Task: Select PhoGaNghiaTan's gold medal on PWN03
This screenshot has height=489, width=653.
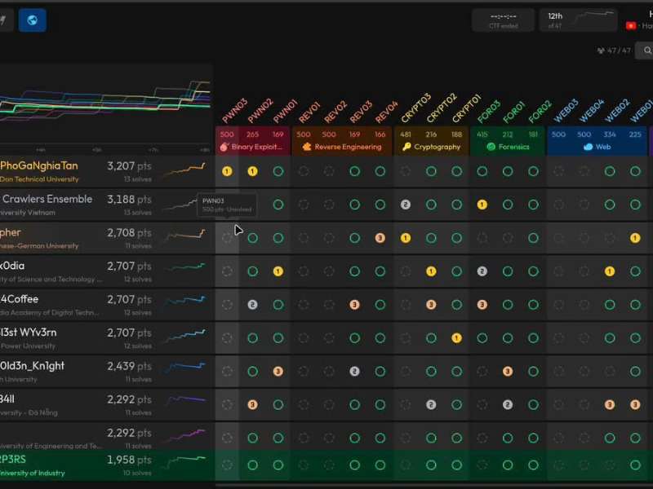Action: (x=227, y=171)
